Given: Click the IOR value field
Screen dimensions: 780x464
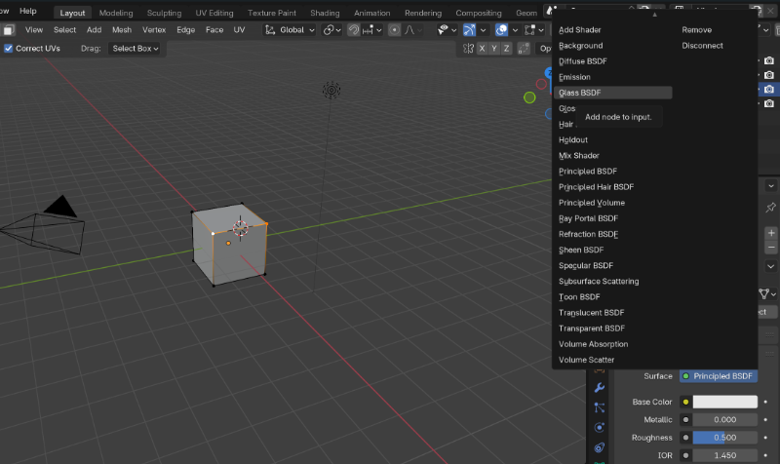Looking at the screenshot, I should 724,455.
